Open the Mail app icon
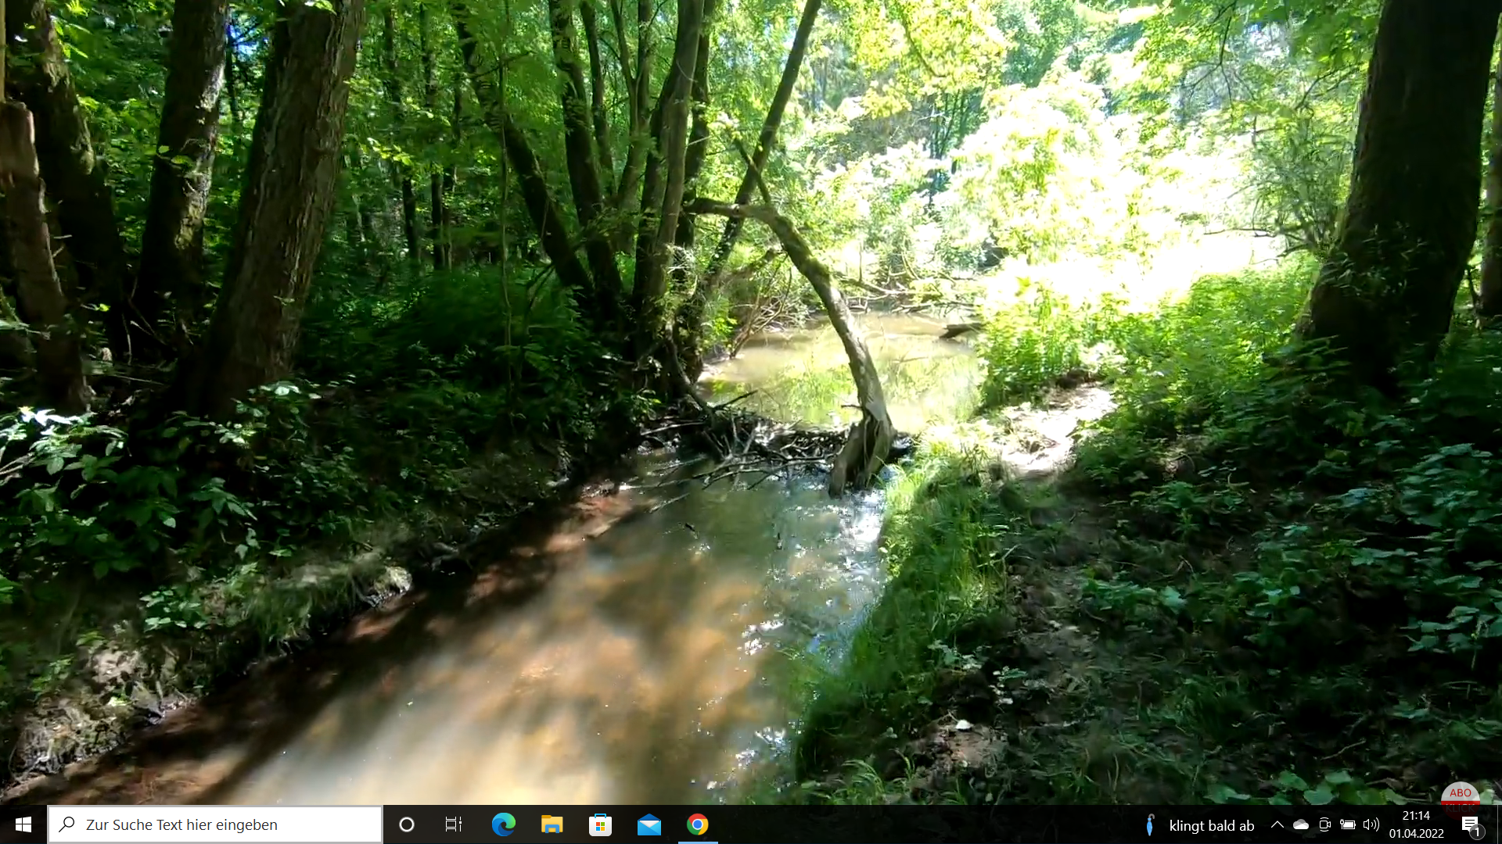1502x844 pixels. [x=649, y=824]
